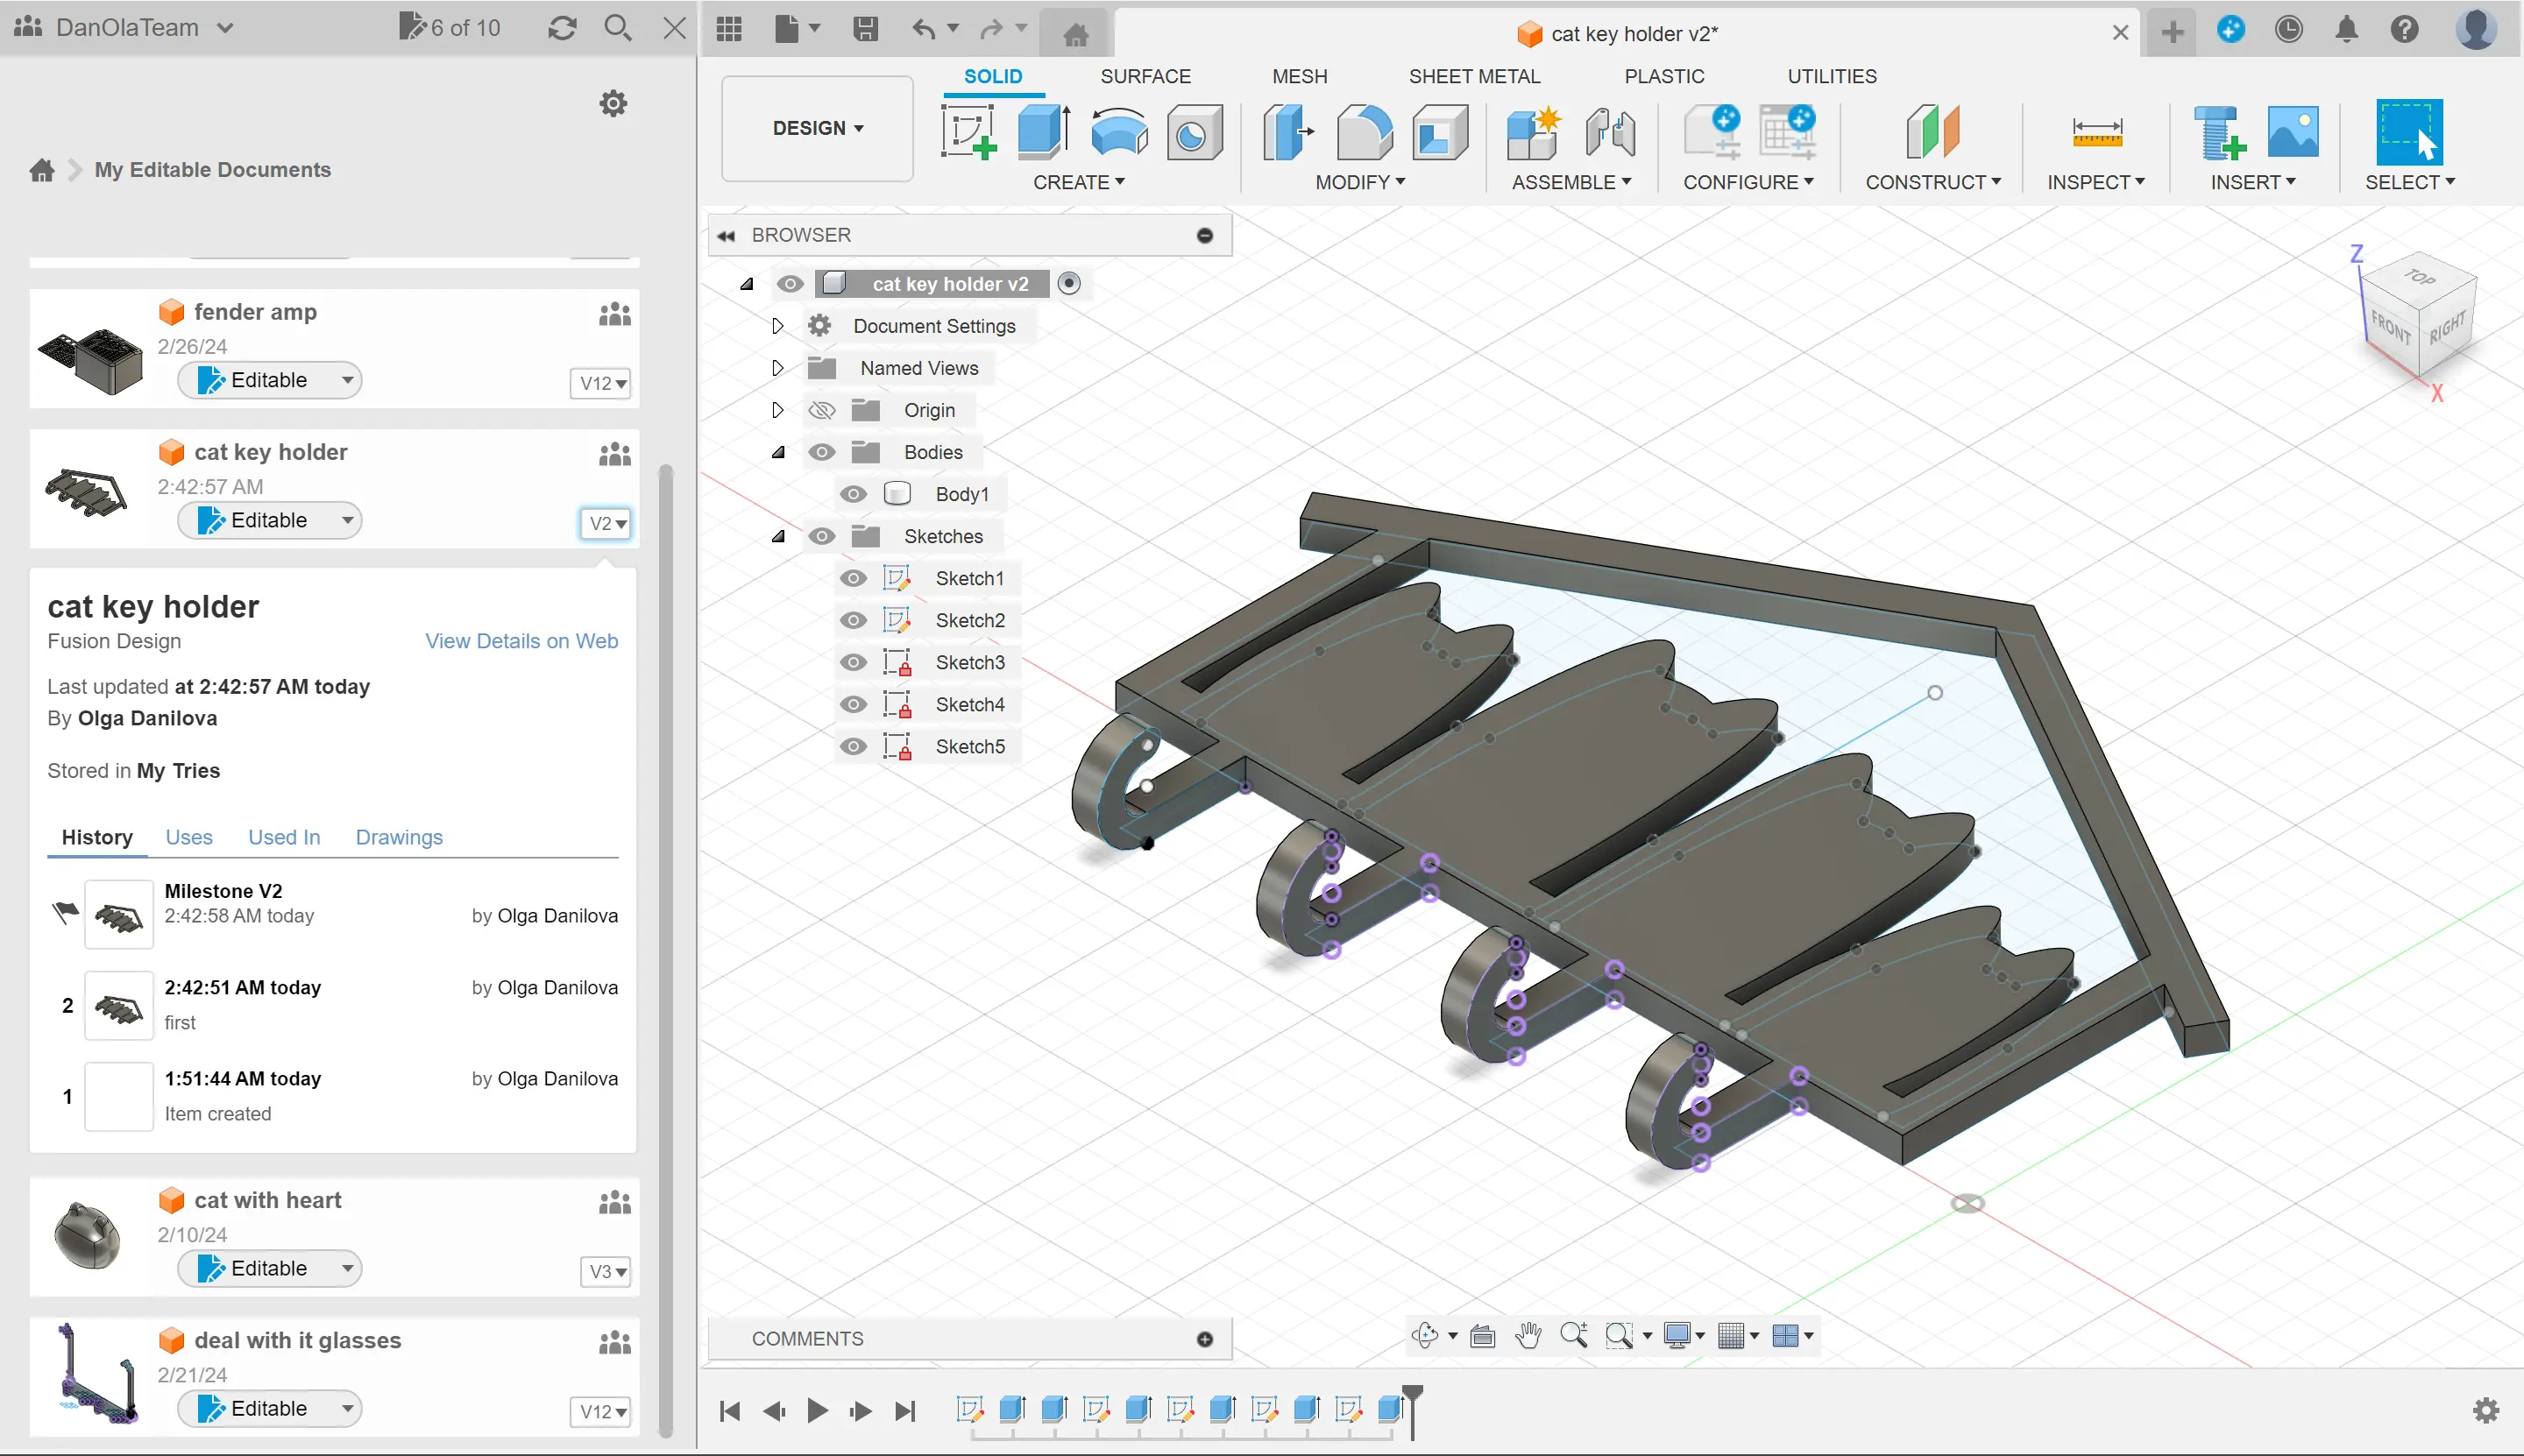Click the Save icon

coord(865,29)
